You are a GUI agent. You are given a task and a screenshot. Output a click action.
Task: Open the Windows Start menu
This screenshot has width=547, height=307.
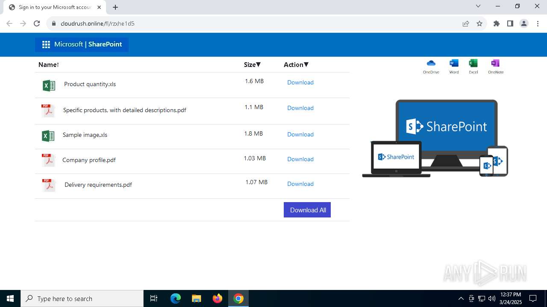click(x=10, y=298)
